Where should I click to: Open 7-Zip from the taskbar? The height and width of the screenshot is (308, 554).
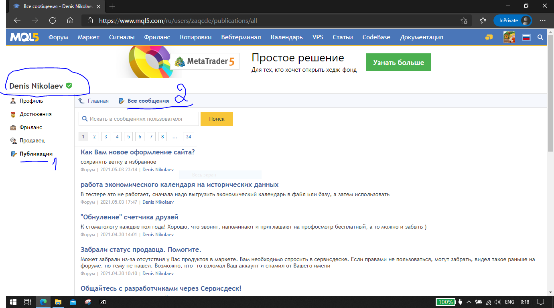[x=102, y=302]
